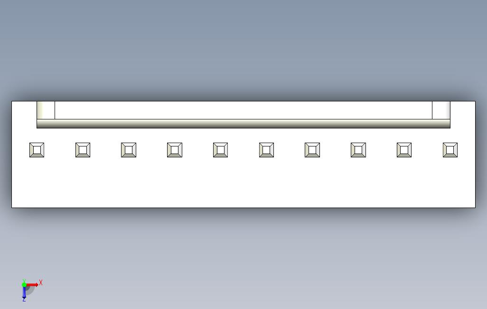Select the right shaded notch face at top
487x309 pixels.
pyautogui.click(x=441, y=110)
